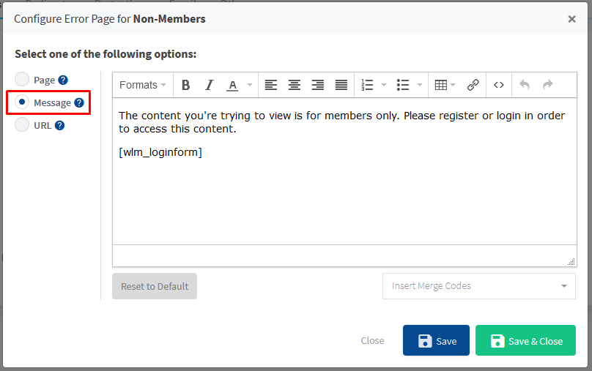Click the 'members only' message paragraph
This screenshot has width=592, height=371.
pyautogui.click(x=341, y=122)
